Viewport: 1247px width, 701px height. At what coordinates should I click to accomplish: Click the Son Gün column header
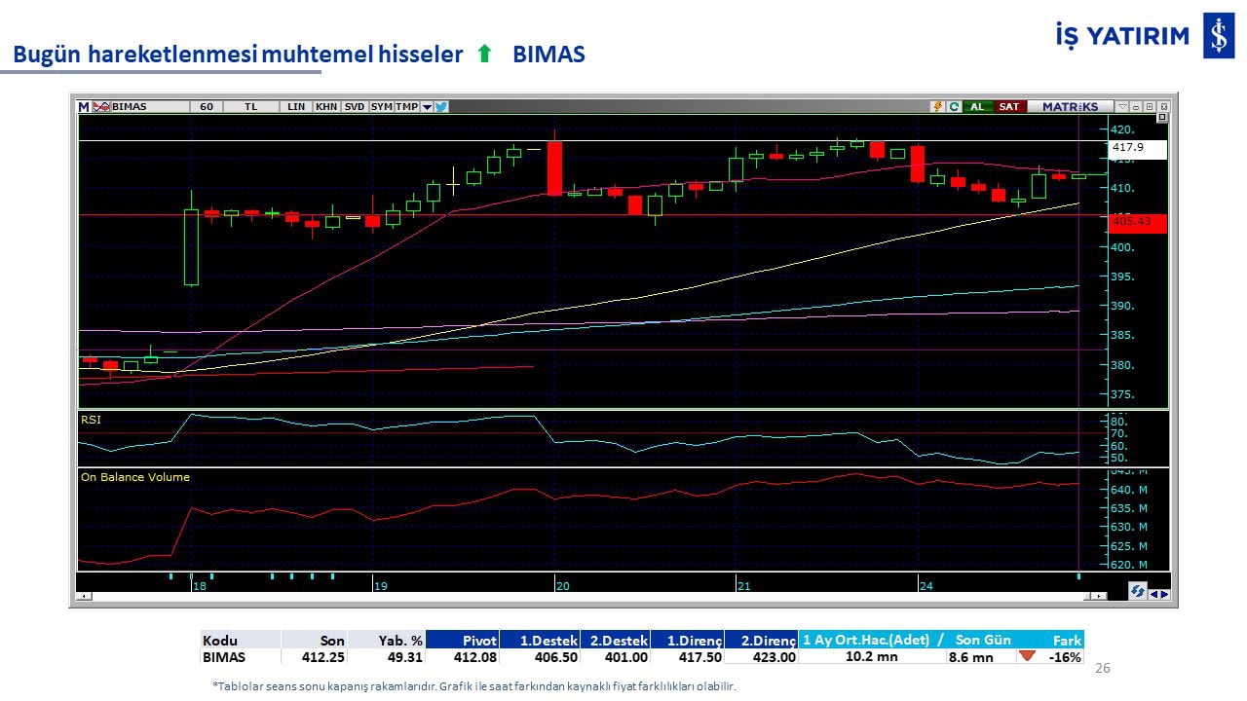tap(983, 640)
